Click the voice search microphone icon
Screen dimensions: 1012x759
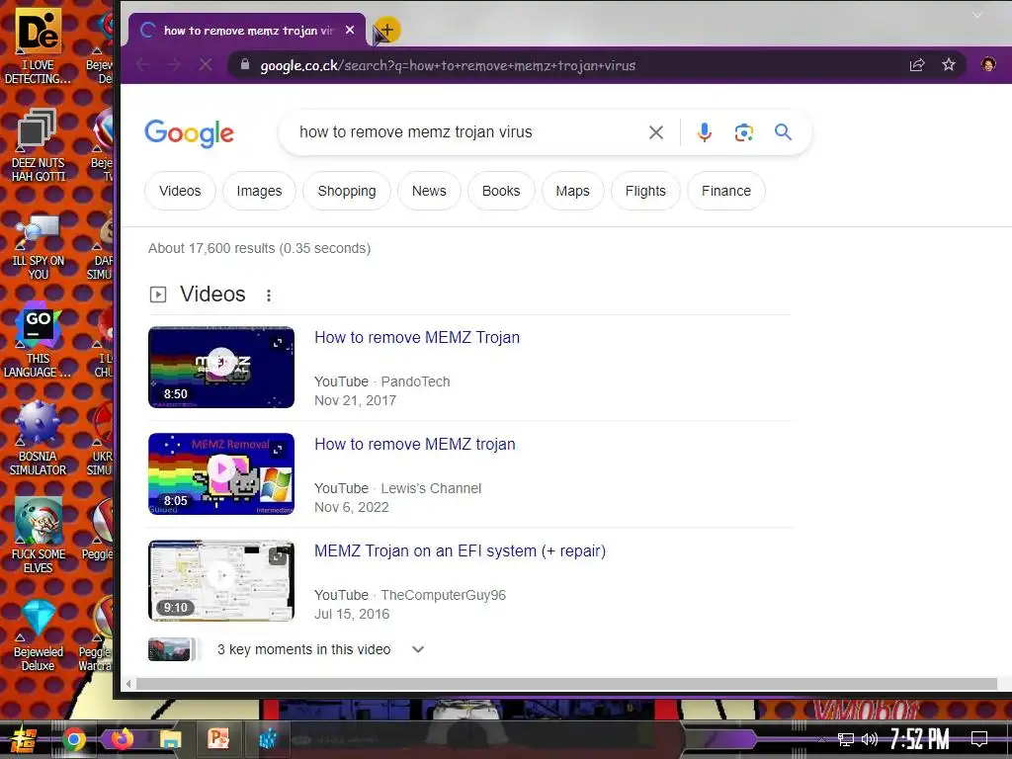pos(704,132)
